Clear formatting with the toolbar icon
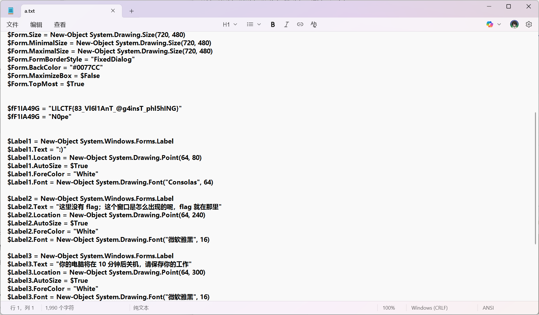Screen dimensions: 539x315 [314, 25]
